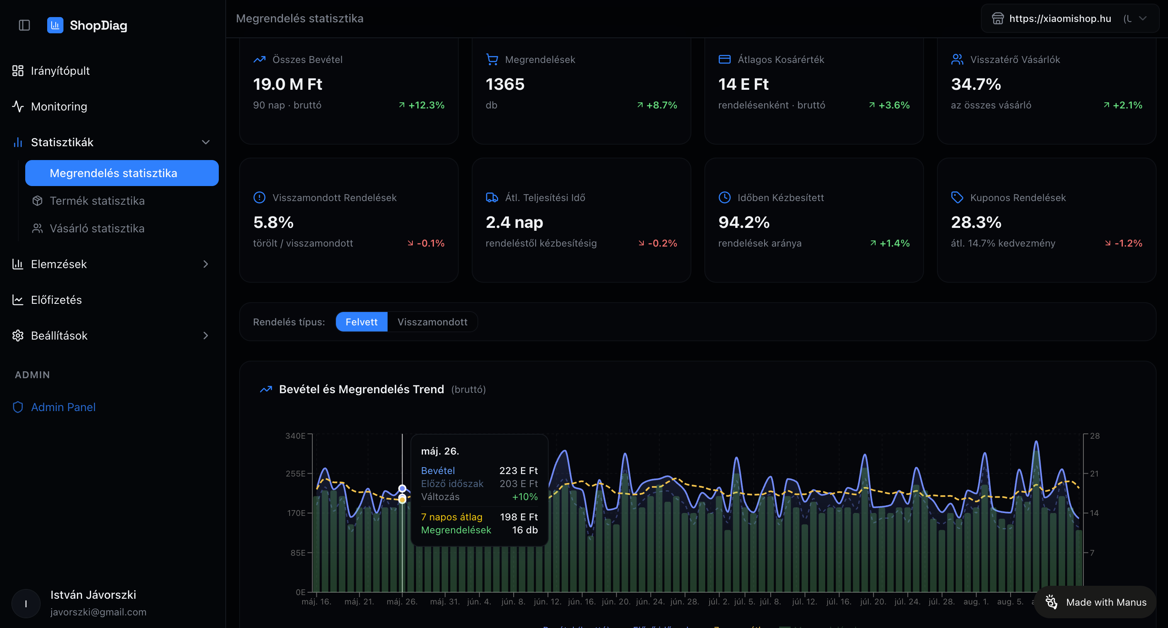Image resolution: width=1168 pixels, height=628 pixels.
Task: Click the 34.7% returning customers value
Action: tap(976, 84)
